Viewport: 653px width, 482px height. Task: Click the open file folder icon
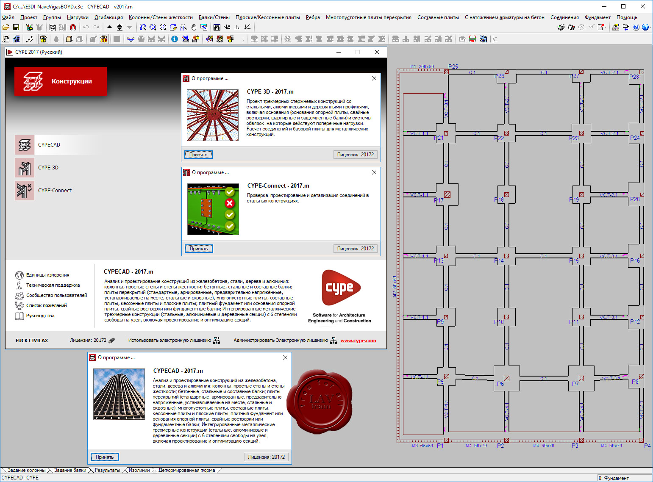pos(6,27)
